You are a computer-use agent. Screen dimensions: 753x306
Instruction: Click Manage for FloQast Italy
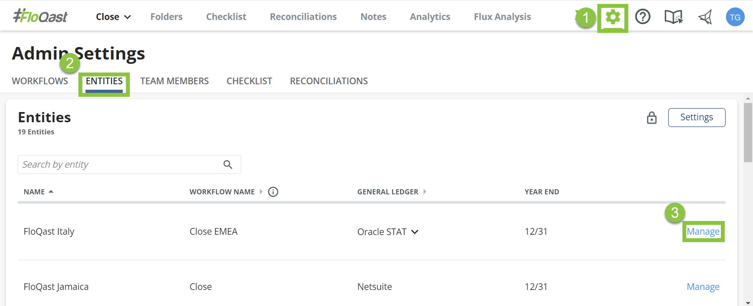(703, 232)
